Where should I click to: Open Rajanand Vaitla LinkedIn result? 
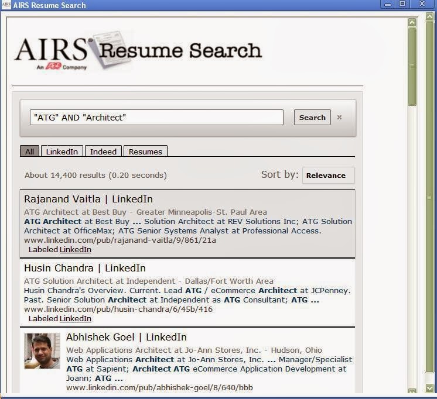(88, 199)
